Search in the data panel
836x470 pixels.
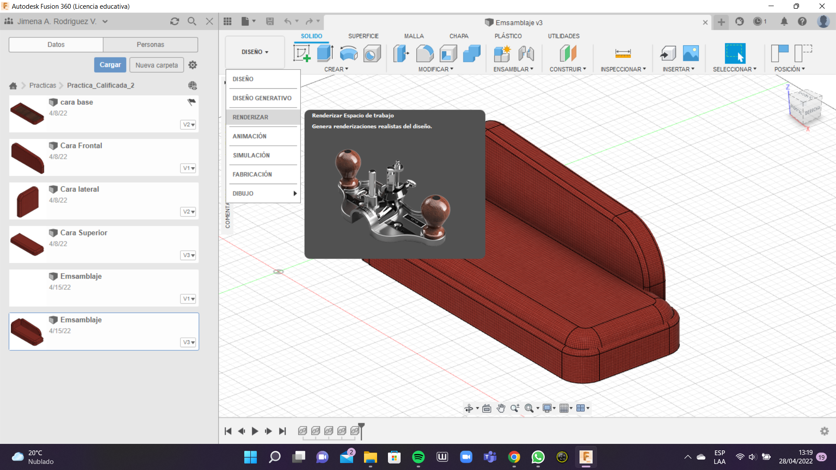click(192, 21)
